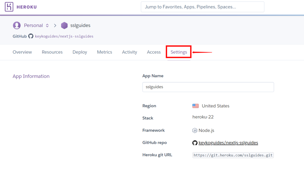Click the United States flag icon
The height and width of the screenshot is (170, 304).
195,106
